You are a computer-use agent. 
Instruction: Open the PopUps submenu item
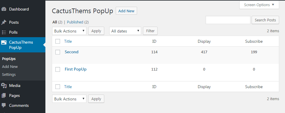tap(9, 59)
